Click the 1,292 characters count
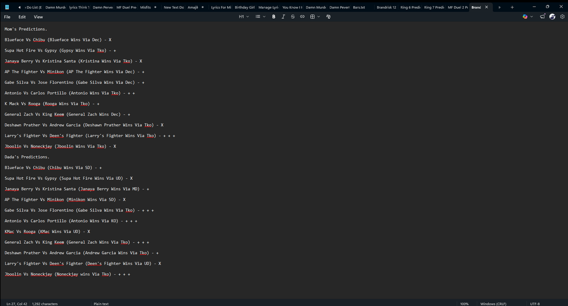 [x=45, y=304]
